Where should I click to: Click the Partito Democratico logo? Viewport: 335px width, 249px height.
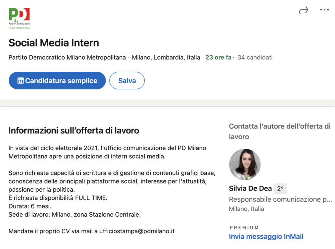[x=19, y=18]
